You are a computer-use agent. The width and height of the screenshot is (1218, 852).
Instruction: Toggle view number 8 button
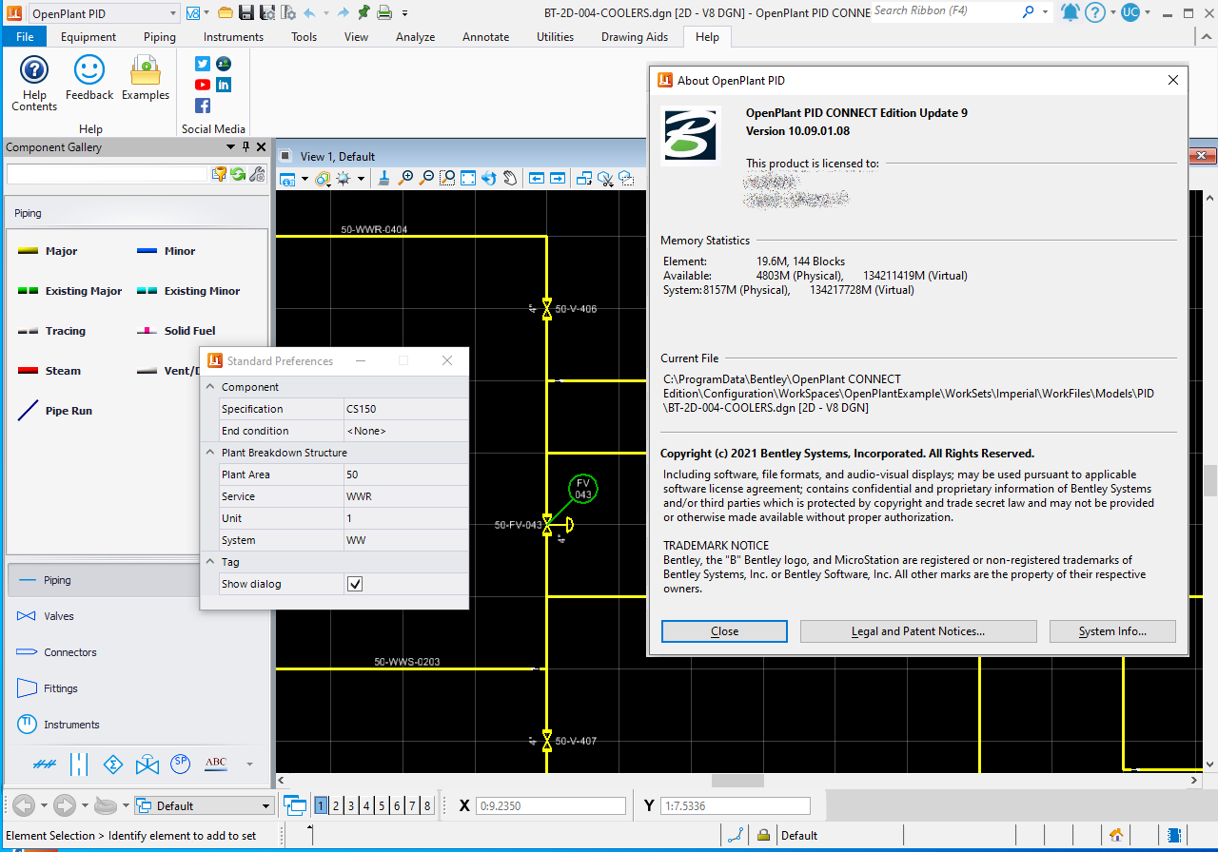click(427, 805)
